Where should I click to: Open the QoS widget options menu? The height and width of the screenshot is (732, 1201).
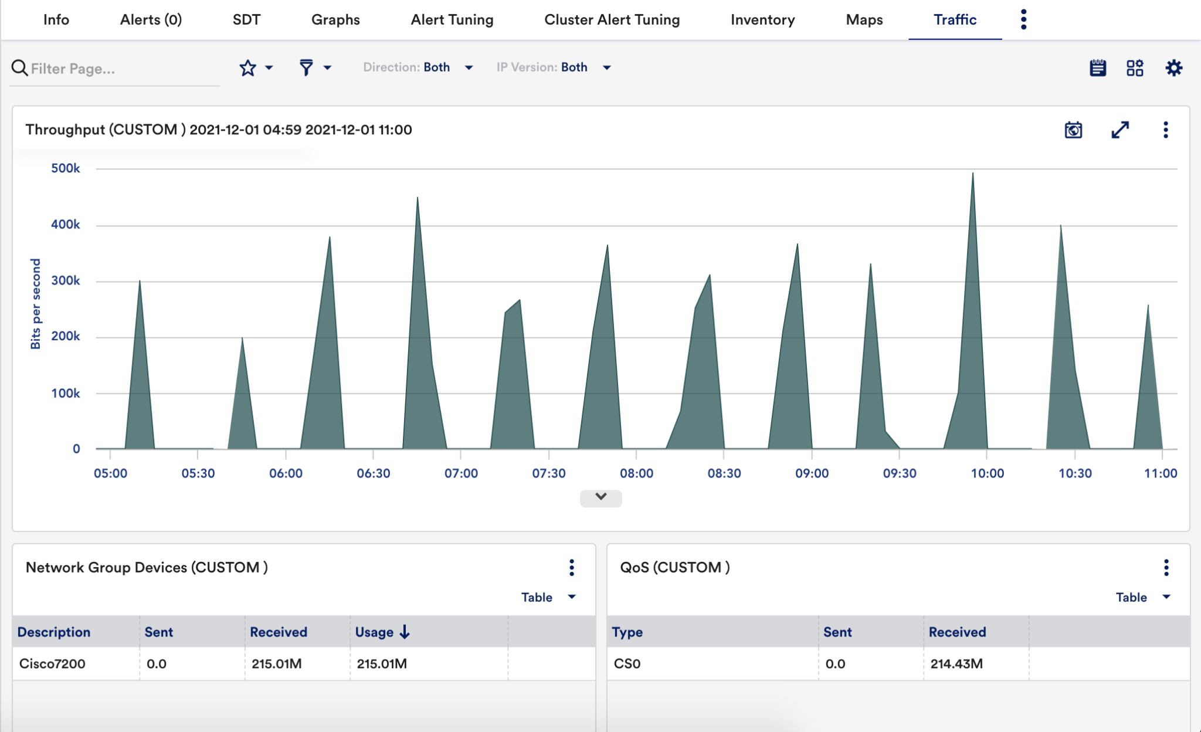coord(1166,568)
